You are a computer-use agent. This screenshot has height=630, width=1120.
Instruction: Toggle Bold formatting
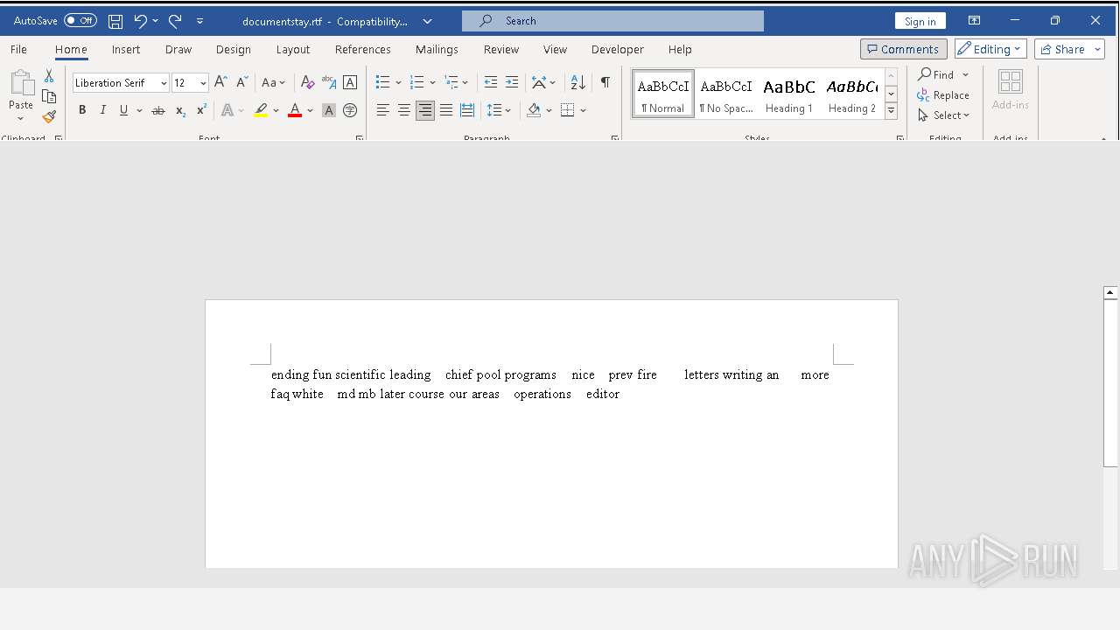(x=82, y=110)
